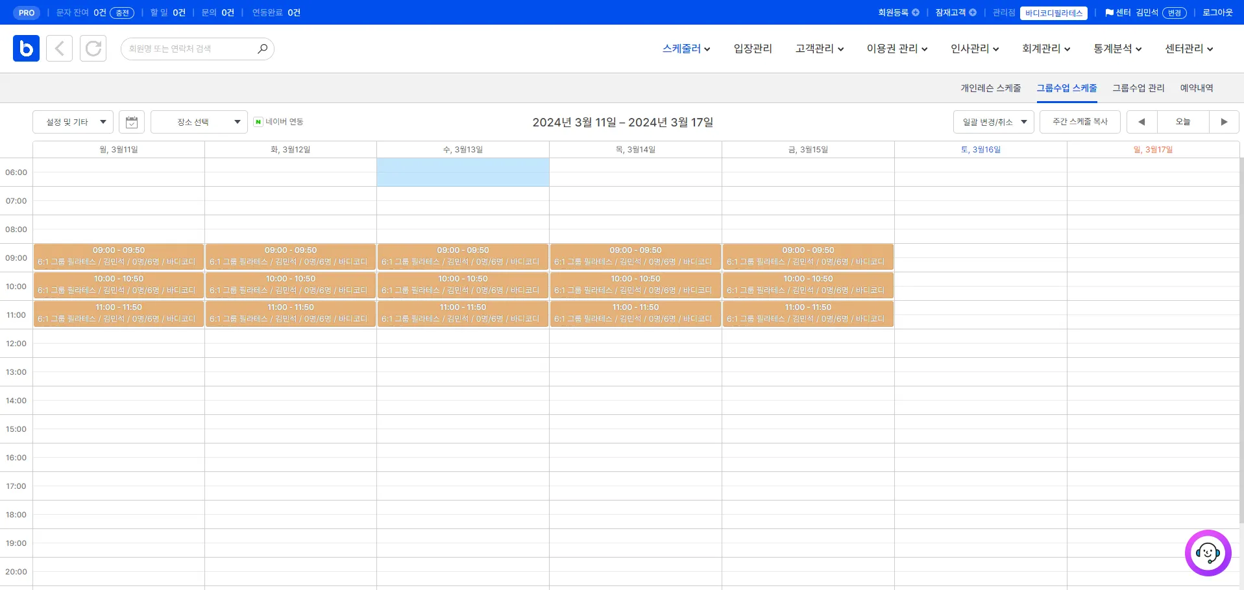Click the 수, 3월13일 column header

coord(463,150)
